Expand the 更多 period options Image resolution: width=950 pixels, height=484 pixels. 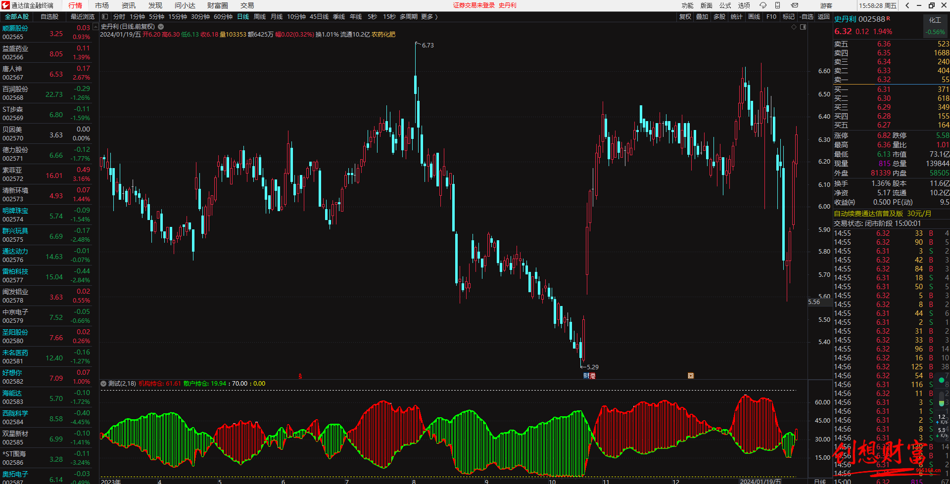tap(429, 17)
